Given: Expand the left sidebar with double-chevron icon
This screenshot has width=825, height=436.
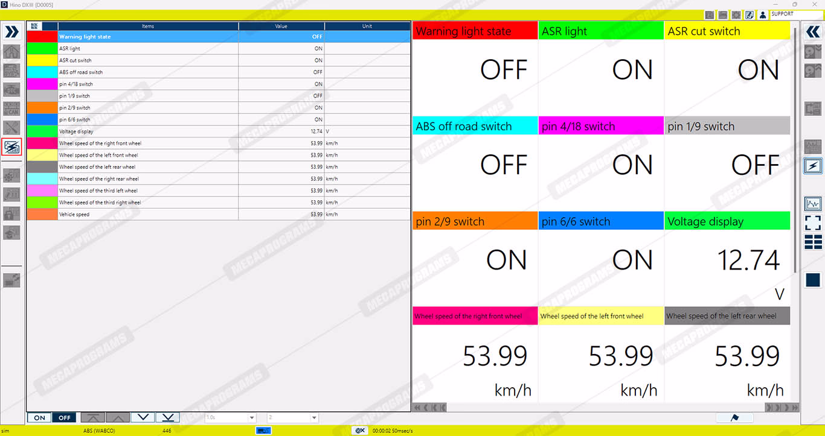Looking at the screenshot, I should 11,33.
